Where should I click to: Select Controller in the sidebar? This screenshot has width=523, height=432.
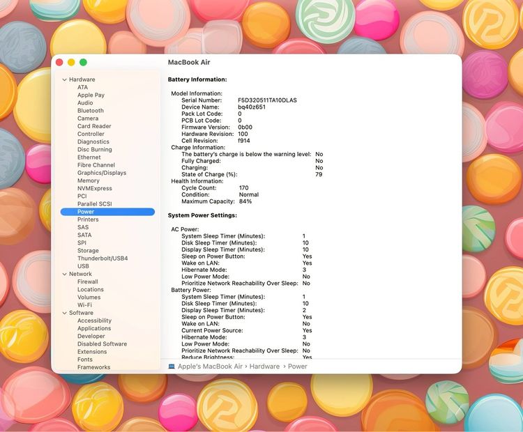tap(91, 134)
